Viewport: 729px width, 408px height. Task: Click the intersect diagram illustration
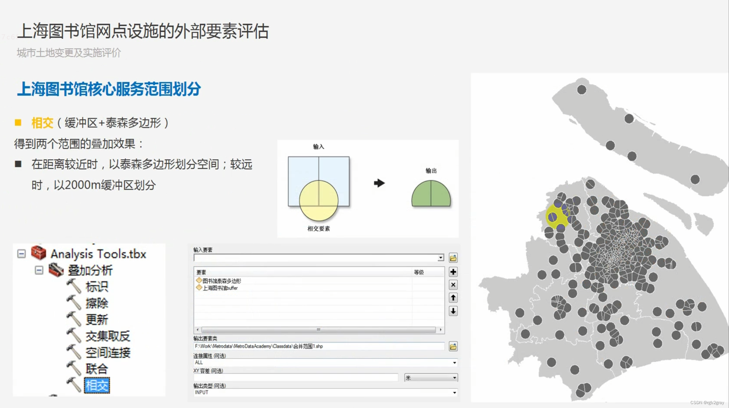pos(368,189)
